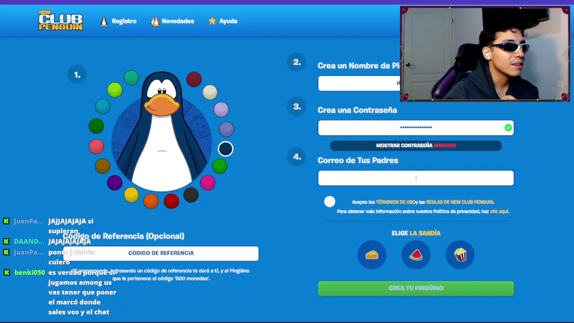574x323 pixels.
Task: Click the green password valid checkmark
Action: tap(508, 128)
